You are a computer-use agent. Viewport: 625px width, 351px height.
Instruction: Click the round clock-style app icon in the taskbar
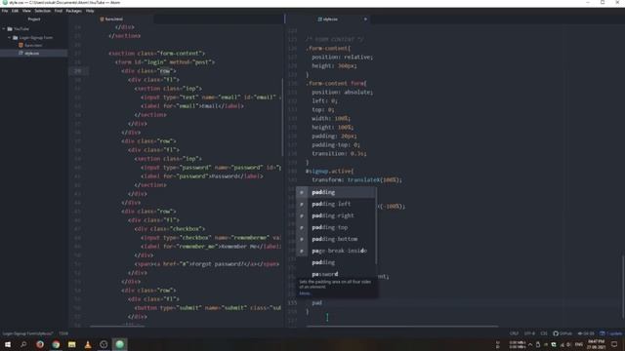pyautogui.click(x=104, y=344)
